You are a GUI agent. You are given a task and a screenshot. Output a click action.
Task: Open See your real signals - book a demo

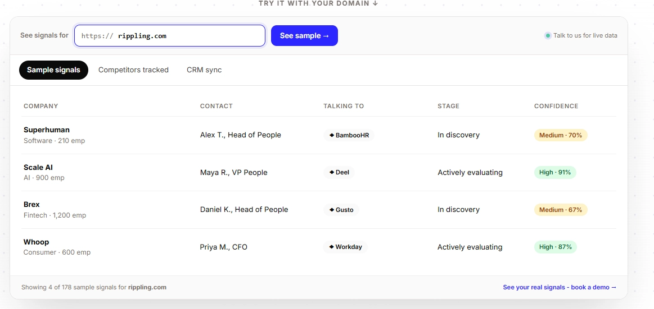click(x=560, y=287)
